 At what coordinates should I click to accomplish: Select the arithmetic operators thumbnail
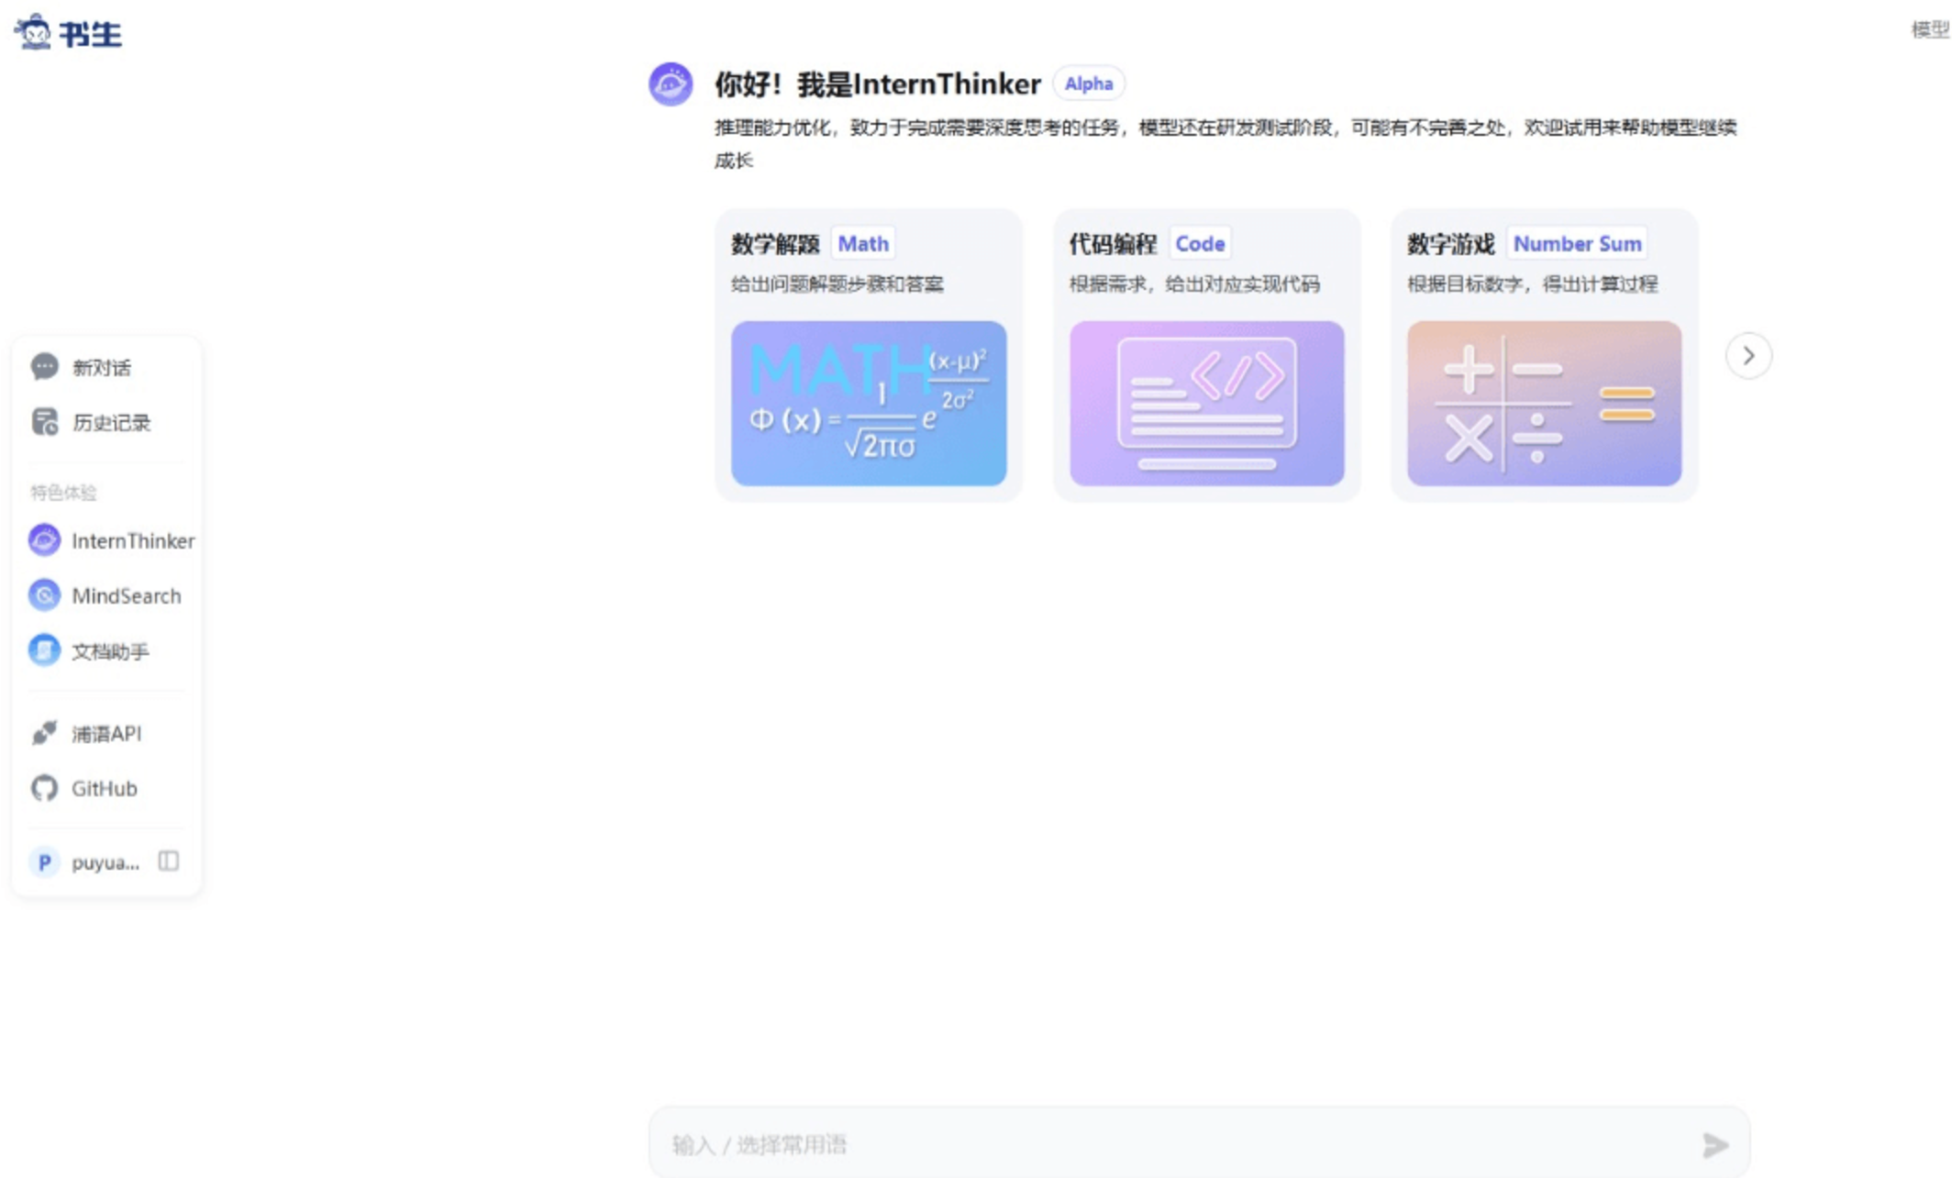click(x=1545, y=403)
